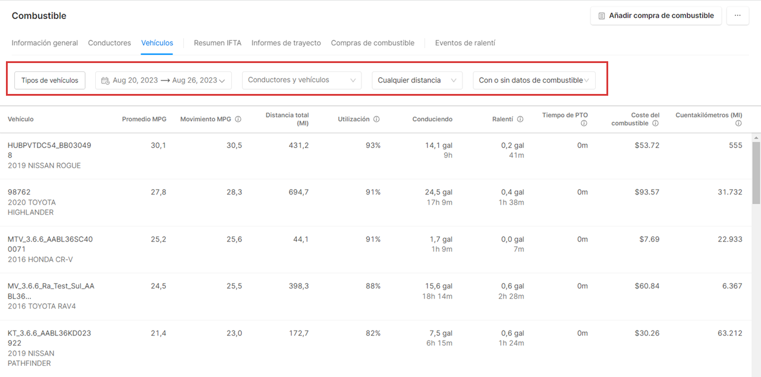Select the Informes de trayecto tab
This screenshot has height=377, width=761.
(287, 42)
